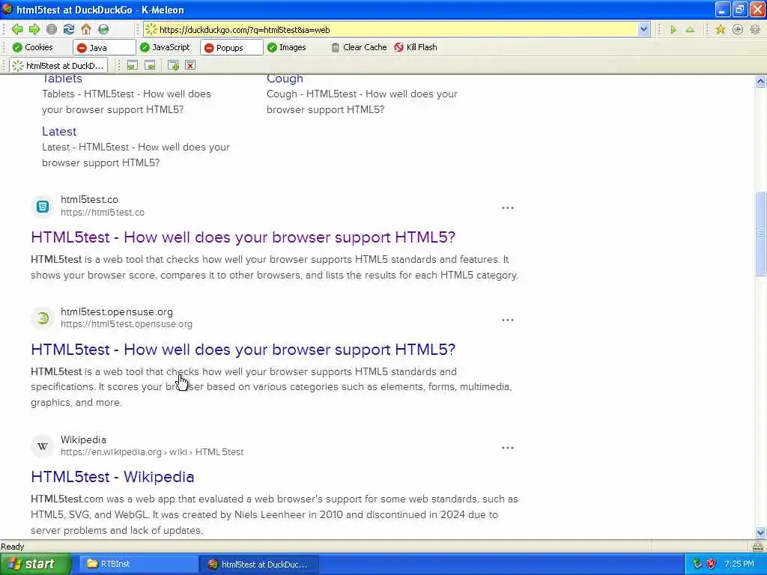Switch to next tab with the tab-right icon
The width and height of the screenshot is (767, 575).
(150, 65)
